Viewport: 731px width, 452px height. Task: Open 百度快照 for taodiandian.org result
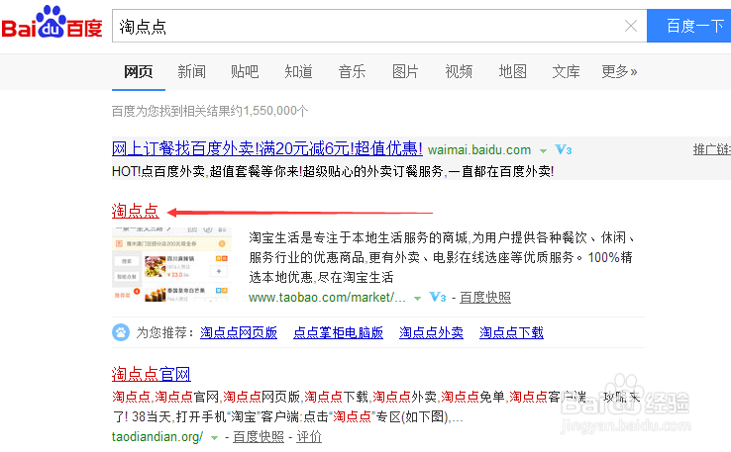(x=259, y=436)
